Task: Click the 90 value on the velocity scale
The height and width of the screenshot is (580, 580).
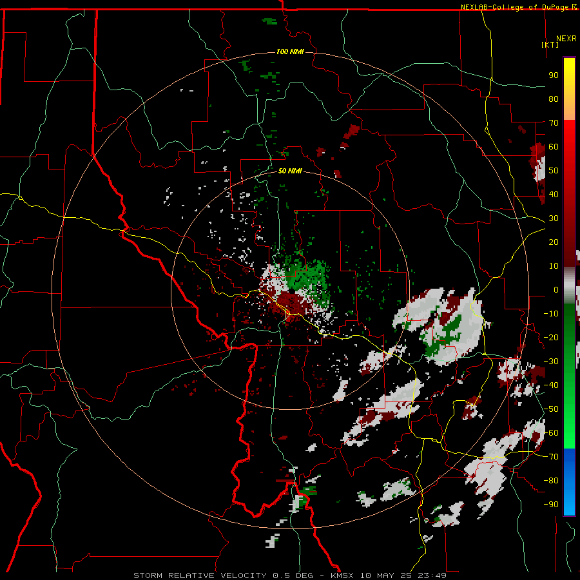Action: pyautogui.click(x=554, y=75)
